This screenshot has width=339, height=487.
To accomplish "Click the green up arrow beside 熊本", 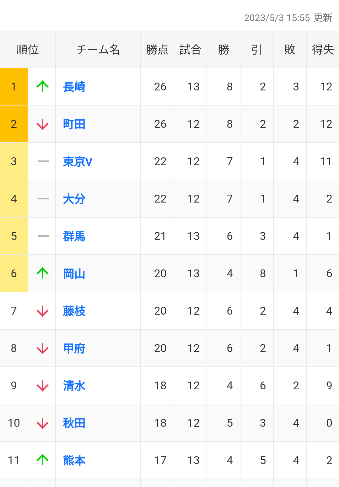I will click(43, 460).
